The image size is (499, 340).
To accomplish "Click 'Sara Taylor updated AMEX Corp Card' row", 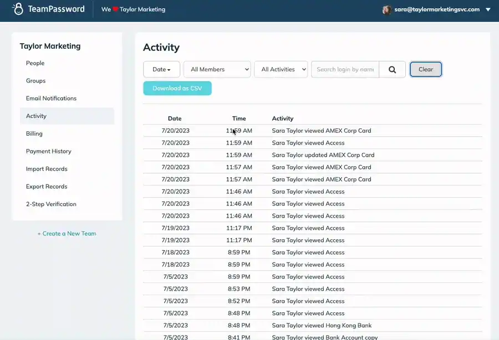I will click(313, 155).
